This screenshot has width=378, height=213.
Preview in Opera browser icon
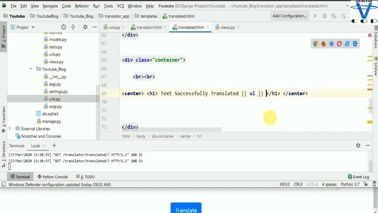[x=339, y=44]
